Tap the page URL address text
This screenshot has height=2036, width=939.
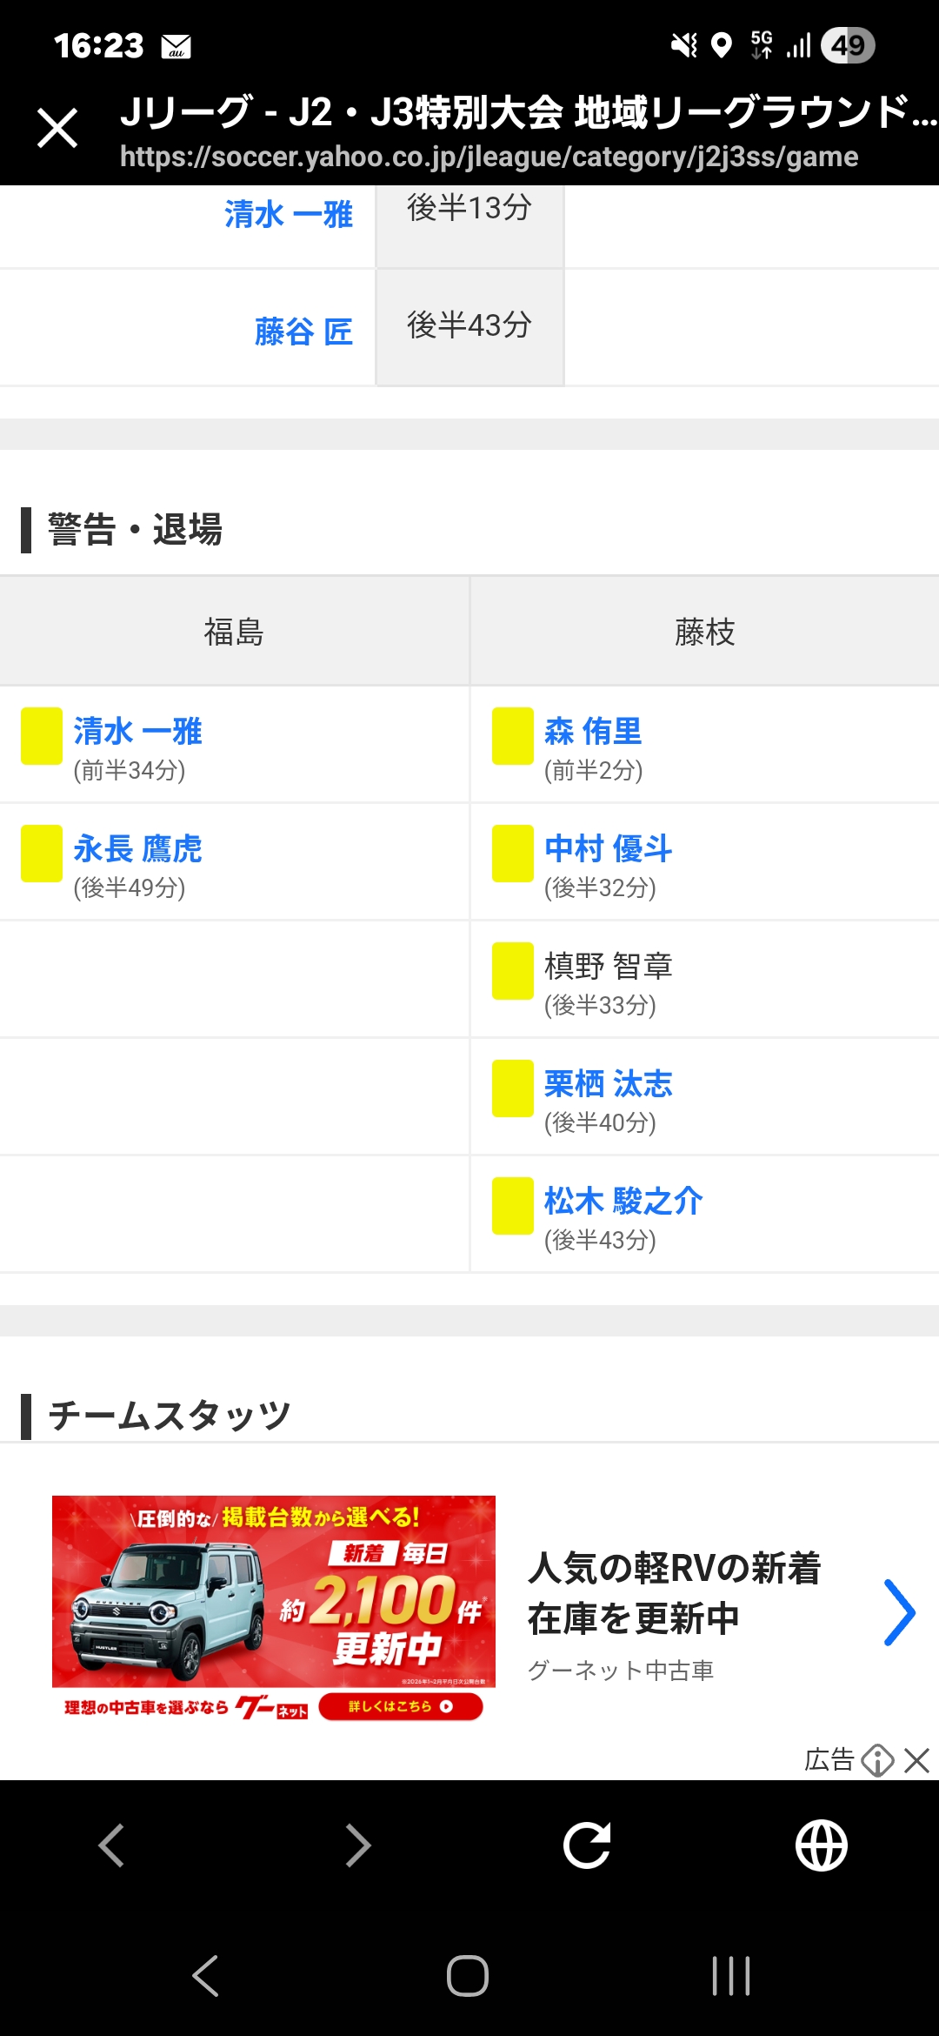tap(489, 157)
